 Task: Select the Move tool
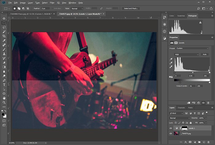tap(4, 18)
